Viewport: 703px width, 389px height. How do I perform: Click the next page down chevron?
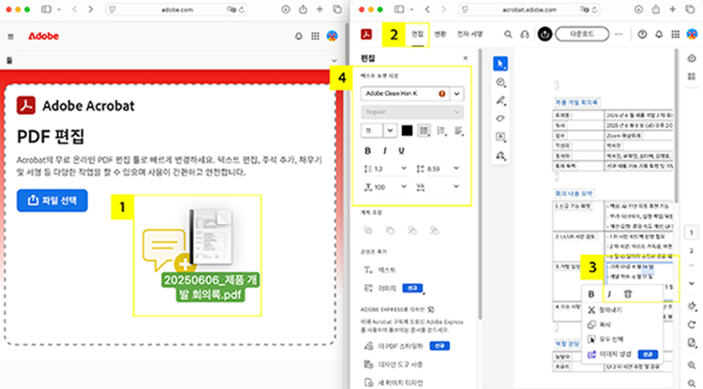[692, 283]
